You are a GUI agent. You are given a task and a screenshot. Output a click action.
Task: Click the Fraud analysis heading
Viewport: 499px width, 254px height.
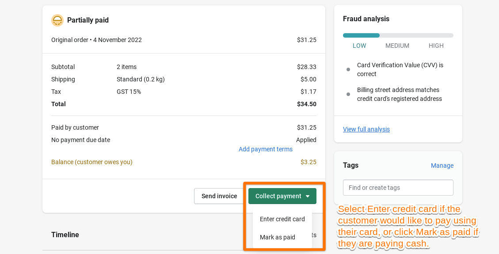point(366,19)
